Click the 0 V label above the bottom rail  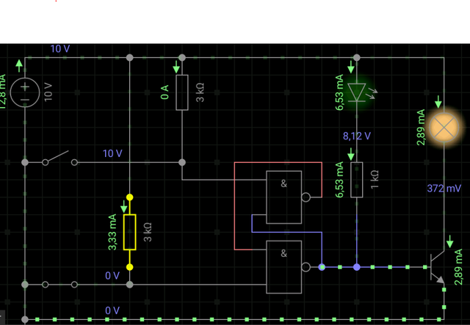pos(112,310)
